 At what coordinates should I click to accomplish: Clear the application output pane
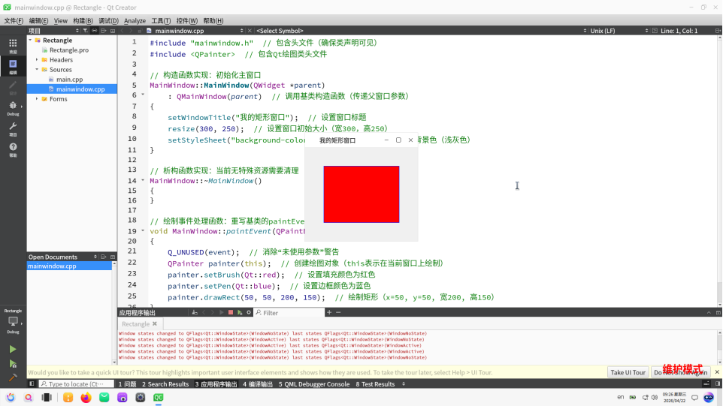(x=195, y=312)
